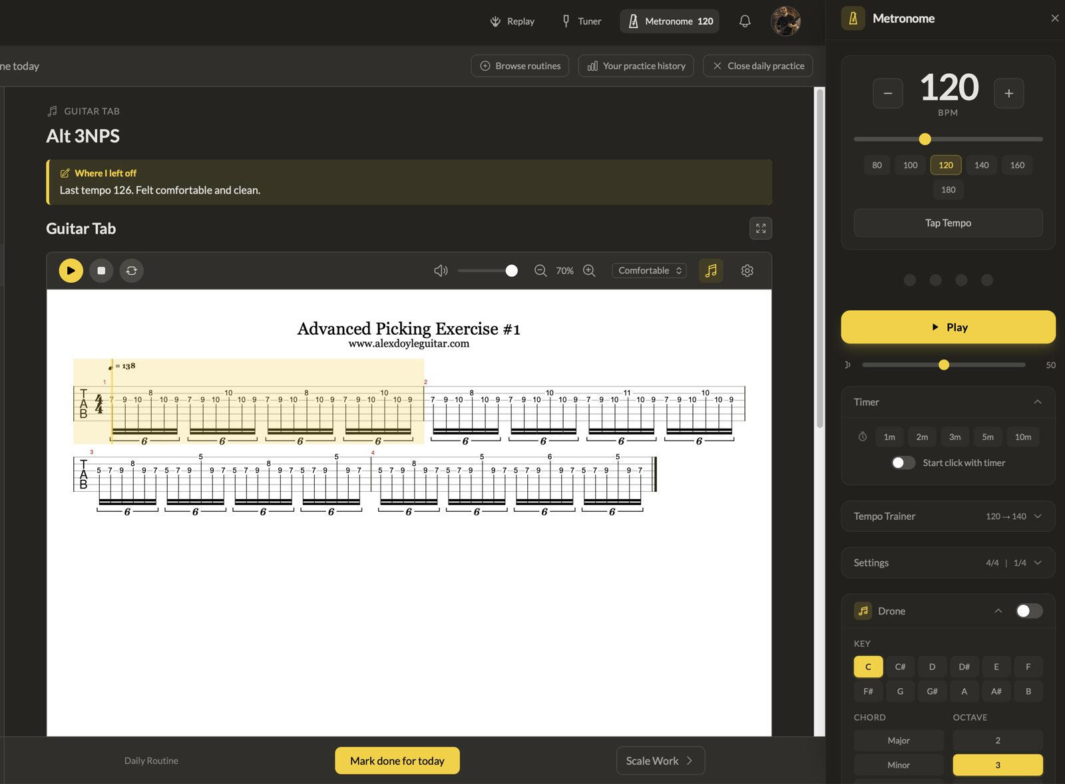Set timer to 1m
Image resolution: width=1065 pixels, height=784 pixels.
(889, 437)
